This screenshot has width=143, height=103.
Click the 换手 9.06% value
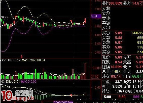117,86
